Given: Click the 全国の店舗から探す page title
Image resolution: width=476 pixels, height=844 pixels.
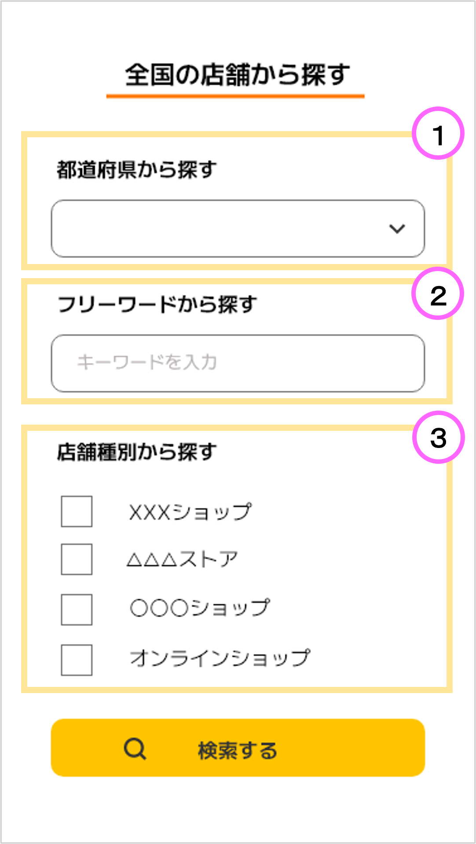Looking at the screenshot, I should click(x=238, y=75).
